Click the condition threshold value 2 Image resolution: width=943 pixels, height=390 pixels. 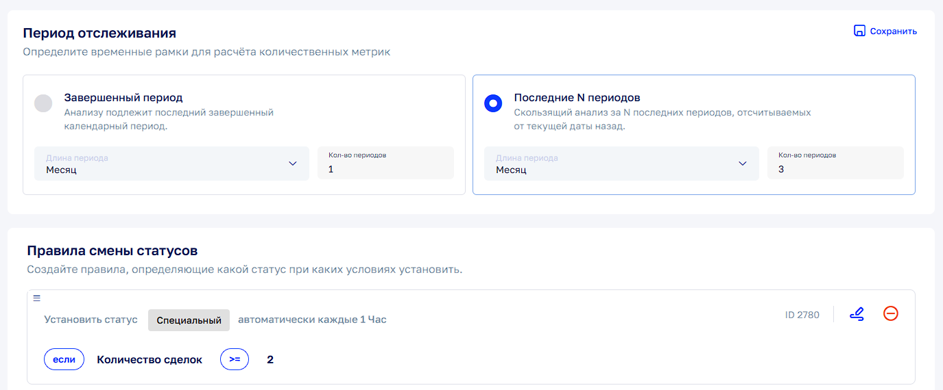click(270, 360)
